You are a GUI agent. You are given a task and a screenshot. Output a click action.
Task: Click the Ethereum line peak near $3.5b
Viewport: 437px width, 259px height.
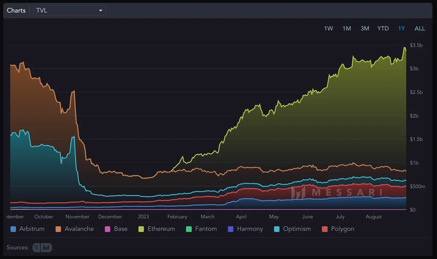(405, 48)
